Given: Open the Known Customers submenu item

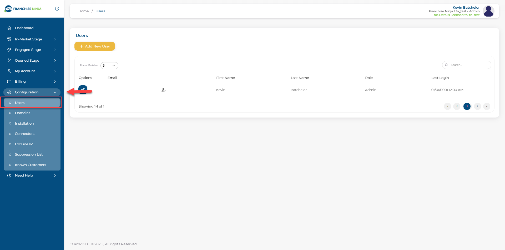Looking at the screenshot, I should pos(32,165).
